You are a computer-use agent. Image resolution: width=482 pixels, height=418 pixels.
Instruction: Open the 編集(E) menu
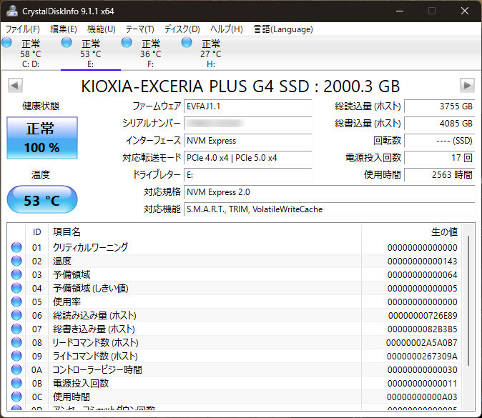click(64, 29)
